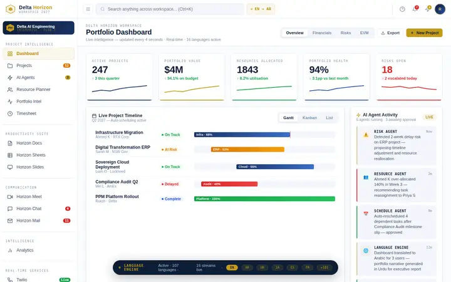The height and width of the screenshot is (282, 451).
Task: Select the AR language pill in bottom bar
Action: click(x=247, y=268)
